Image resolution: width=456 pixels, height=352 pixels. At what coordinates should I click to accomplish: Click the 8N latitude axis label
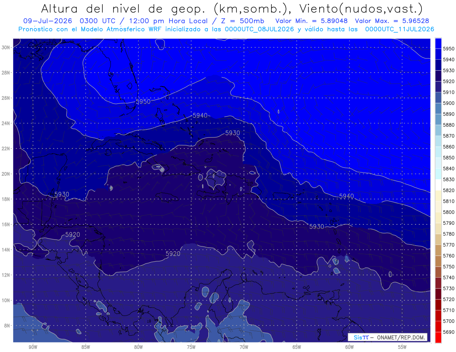coord(7,326)
